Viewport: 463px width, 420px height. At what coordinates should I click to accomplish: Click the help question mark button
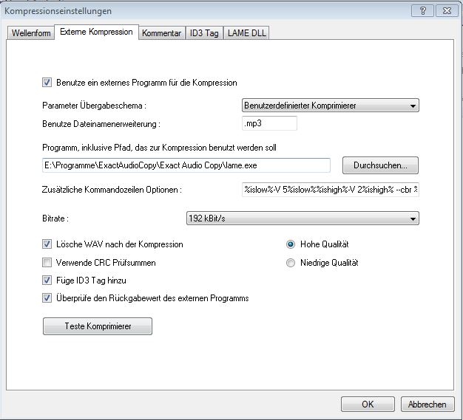pyautogui.click(x=422, y=10)
